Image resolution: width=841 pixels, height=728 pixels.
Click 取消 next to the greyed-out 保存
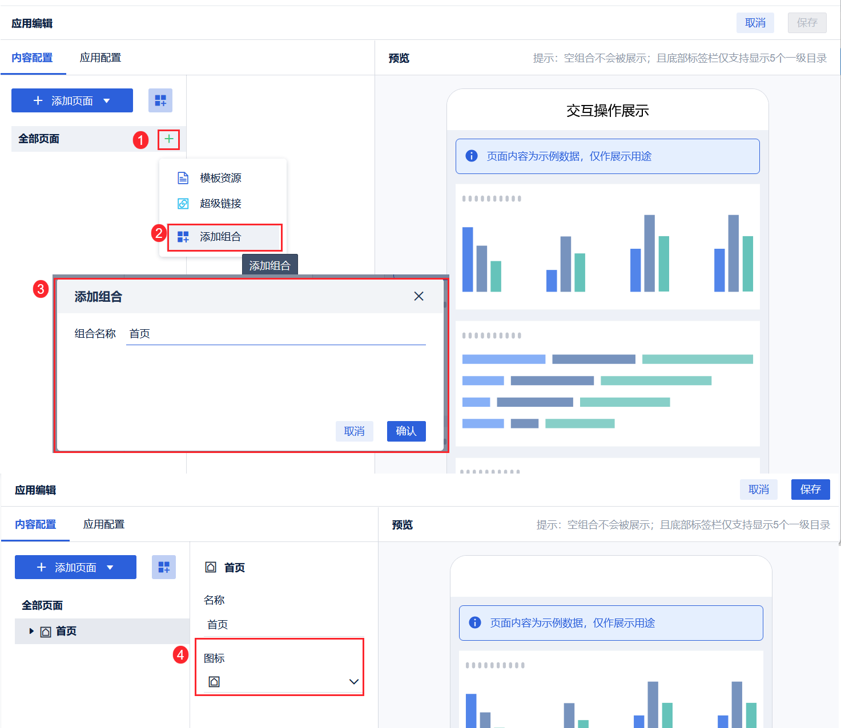pos(755,23)
